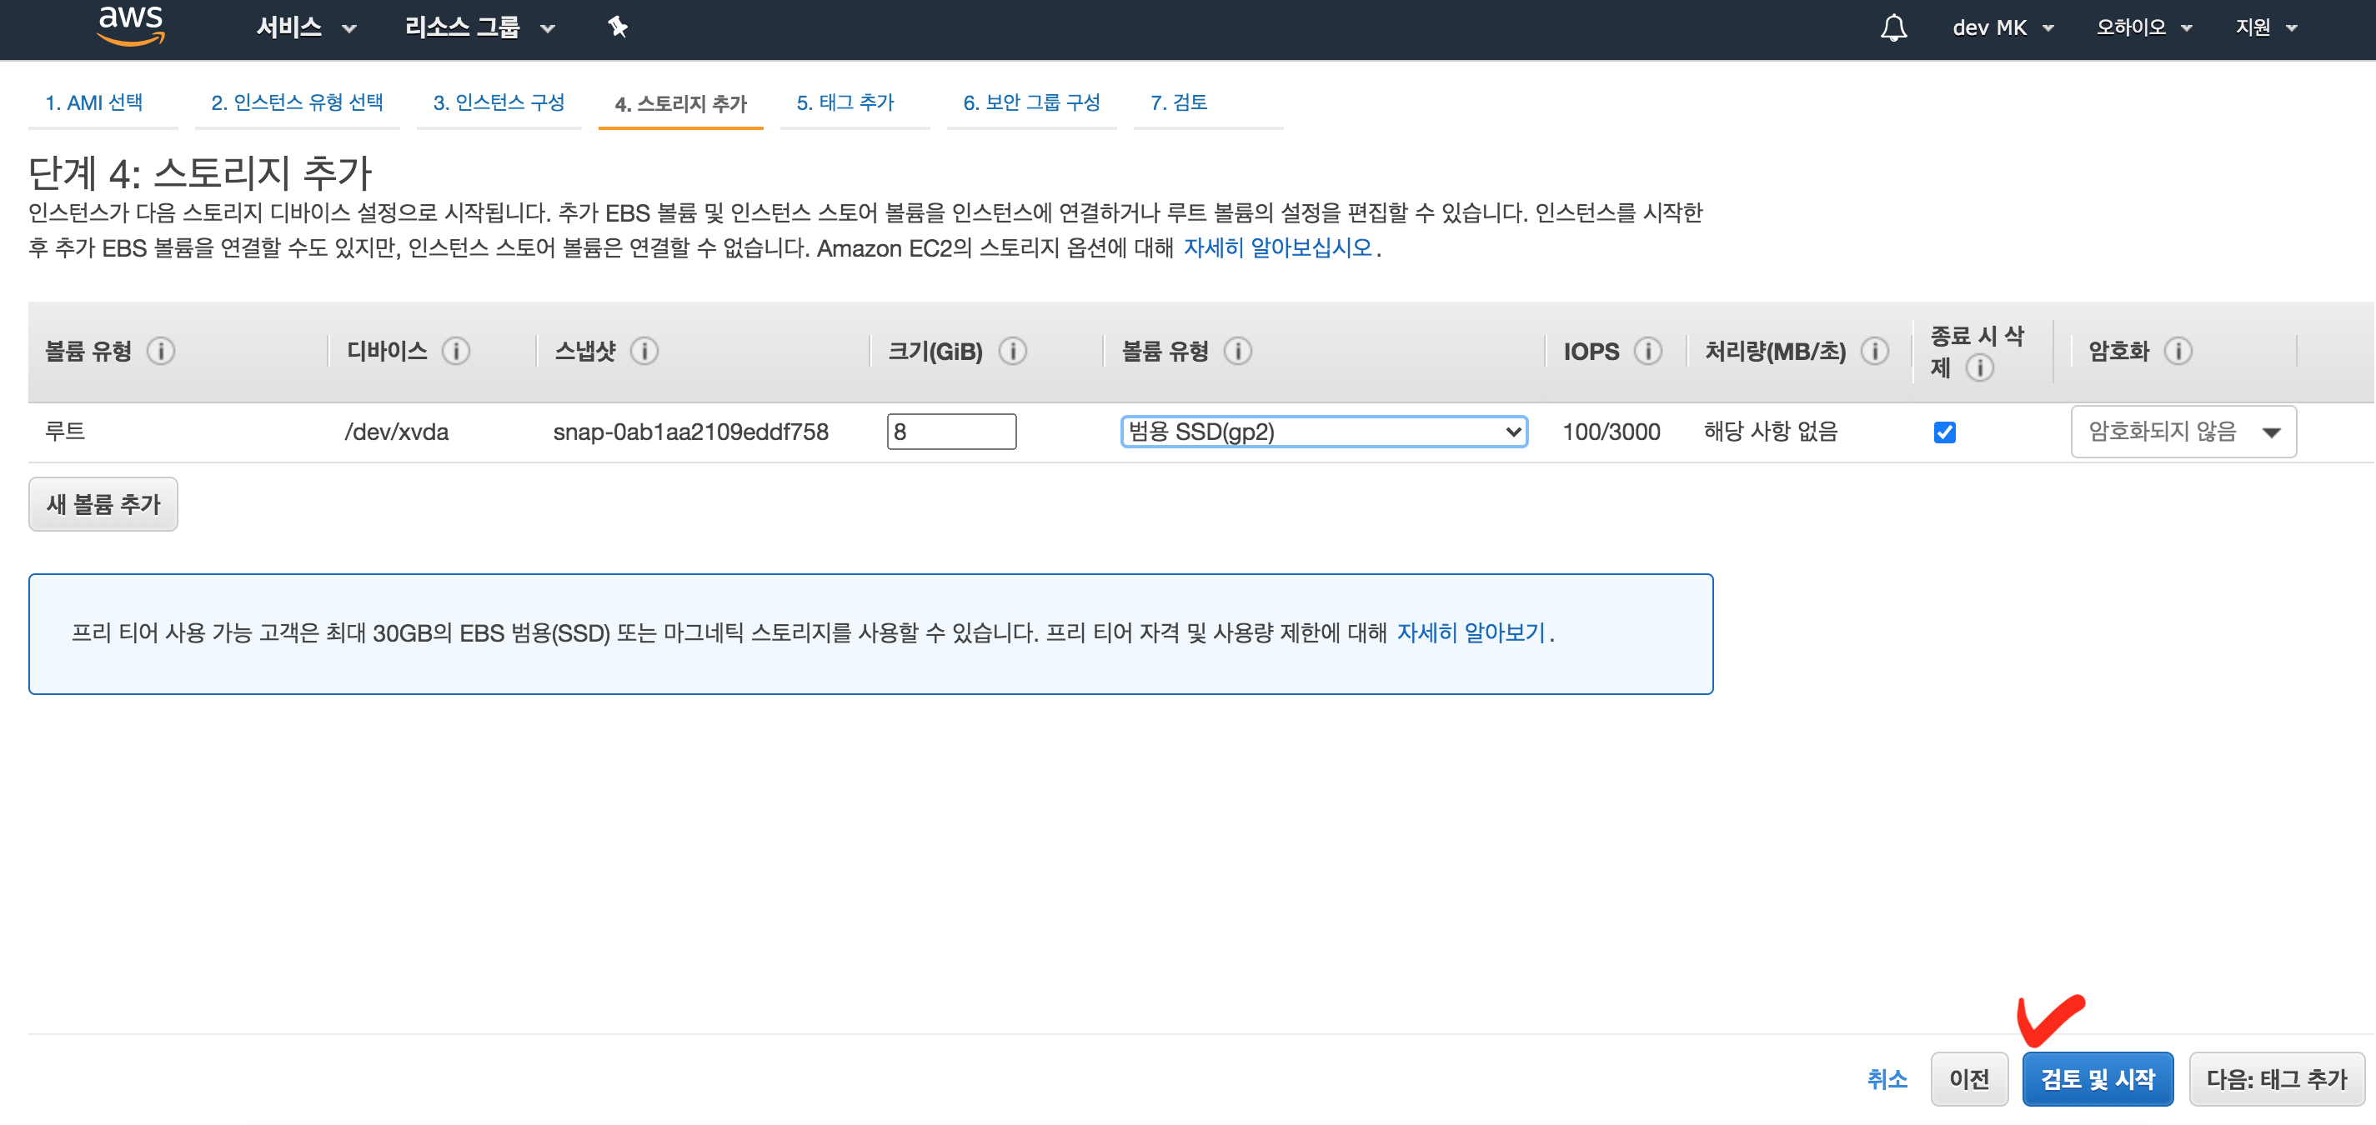Click info icon beside 처리량(MB/초) header
The height and width of the screenshot is (1125, 2376).
click(1874, 352)
